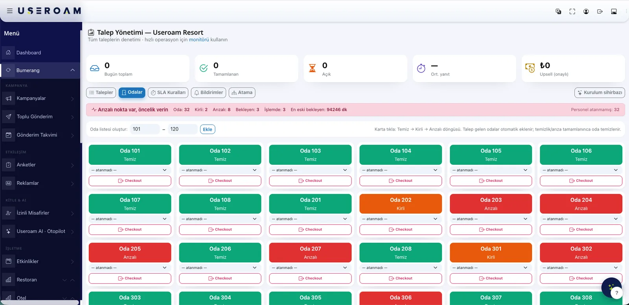Cycle the Arızalı status on Oda 203

pos(491,204)
